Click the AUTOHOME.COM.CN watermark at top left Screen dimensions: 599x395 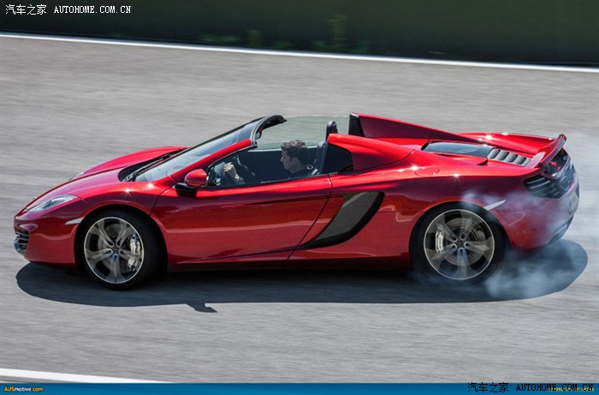coord(92,9)
